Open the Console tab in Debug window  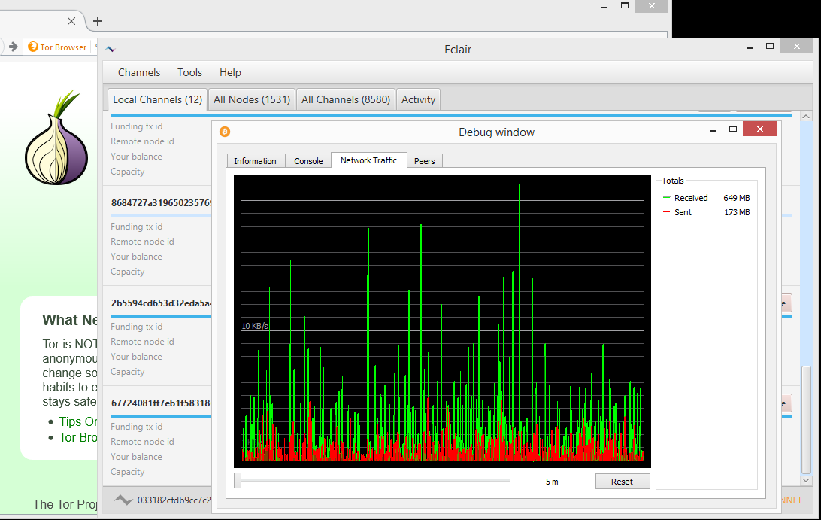(x=308, y=161)
